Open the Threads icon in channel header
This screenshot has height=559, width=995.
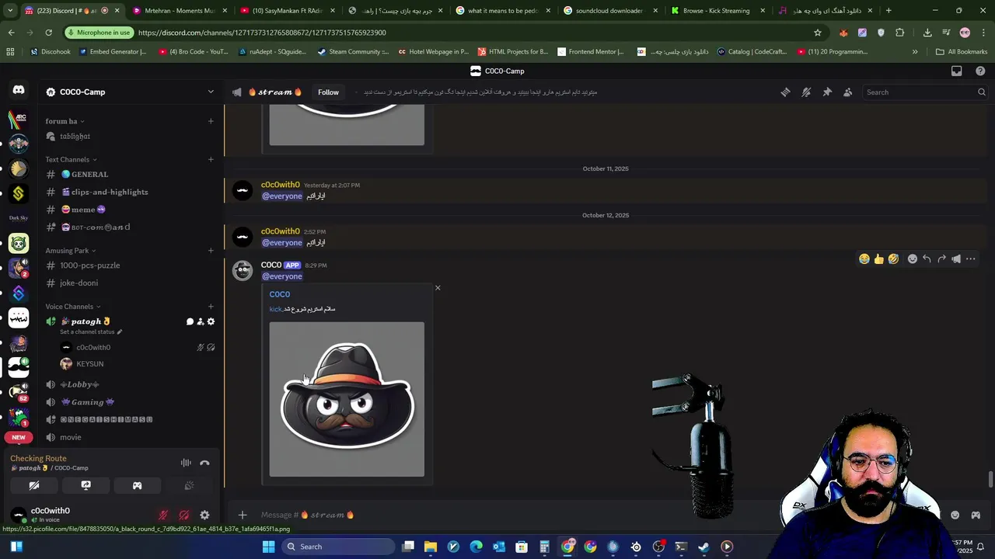tap(785, 92)
